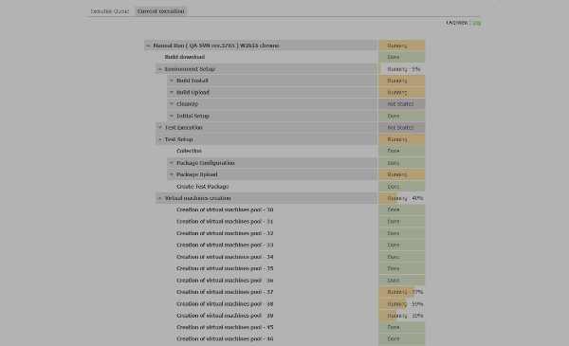Select Creation of virtual machines pool - 30
The width and height of the screenshot is (569, 346).
[225, 209]
